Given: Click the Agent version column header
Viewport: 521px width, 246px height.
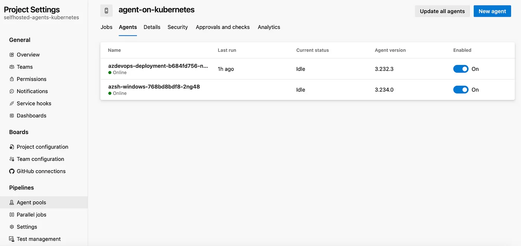Looking at the screenshot, I should point(390,50).
